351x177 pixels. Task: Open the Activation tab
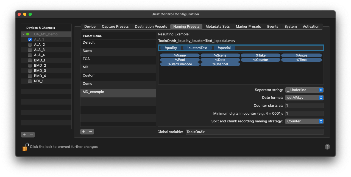(x=311, y=27)
